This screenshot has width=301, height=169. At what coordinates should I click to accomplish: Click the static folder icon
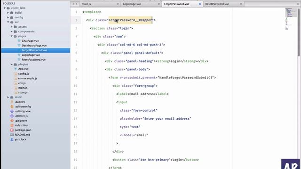click(x=12, y=97)
